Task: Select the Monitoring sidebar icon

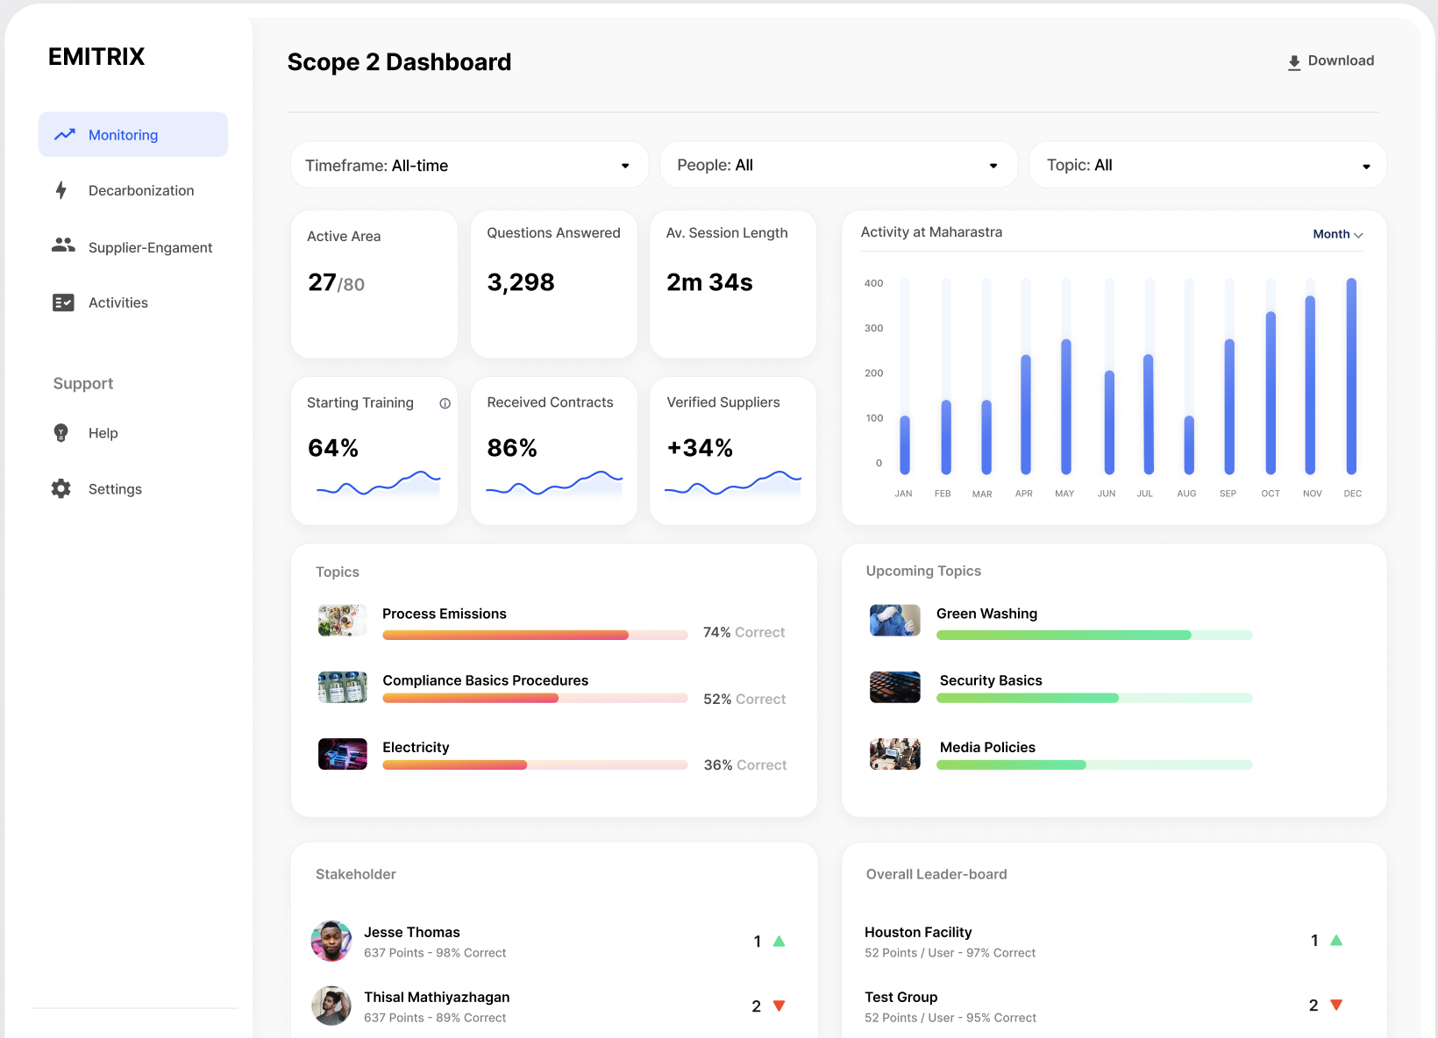Action: click(64, 134)
